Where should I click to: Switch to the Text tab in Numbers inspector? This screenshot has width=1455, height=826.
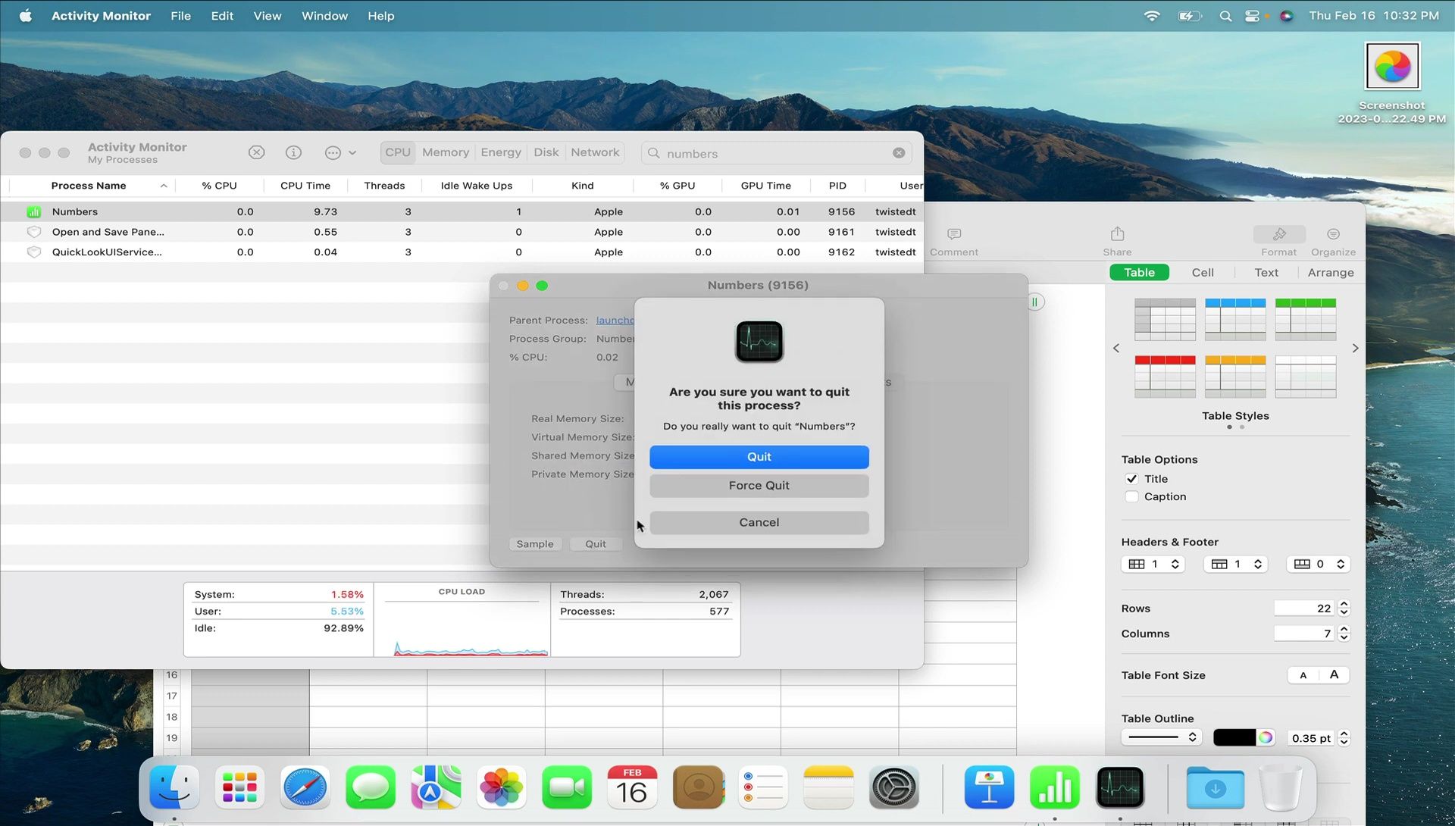[x=1266, y=273]
